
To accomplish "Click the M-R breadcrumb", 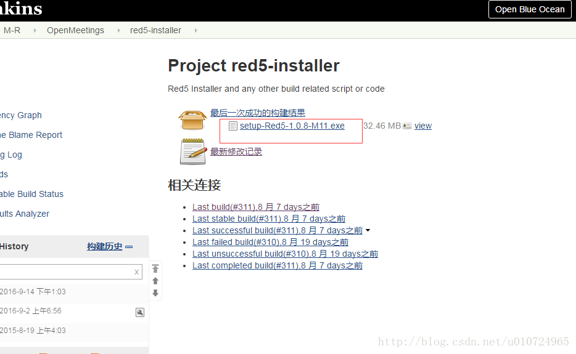I will (12, 30).
